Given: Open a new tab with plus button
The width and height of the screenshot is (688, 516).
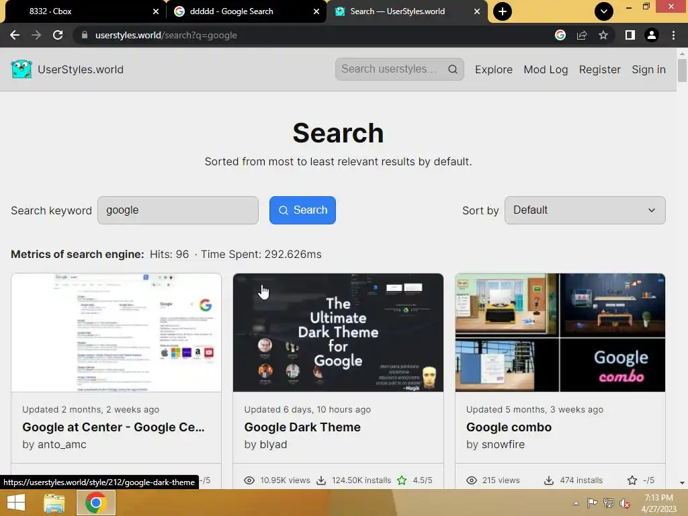Looking at the screenshot, I should click(x=503, y=11).
